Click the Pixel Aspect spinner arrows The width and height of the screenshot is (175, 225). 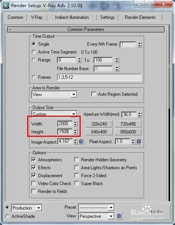pyautogui.click(x=133, y=141)
